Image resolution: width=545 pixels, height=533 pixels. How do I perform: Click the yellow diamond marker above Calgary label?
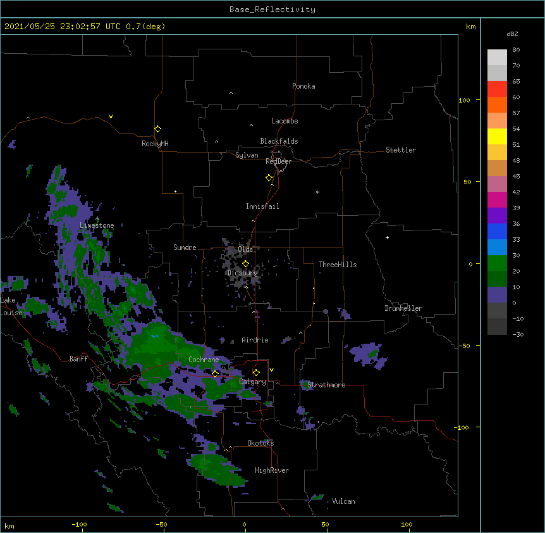[256, 373]
